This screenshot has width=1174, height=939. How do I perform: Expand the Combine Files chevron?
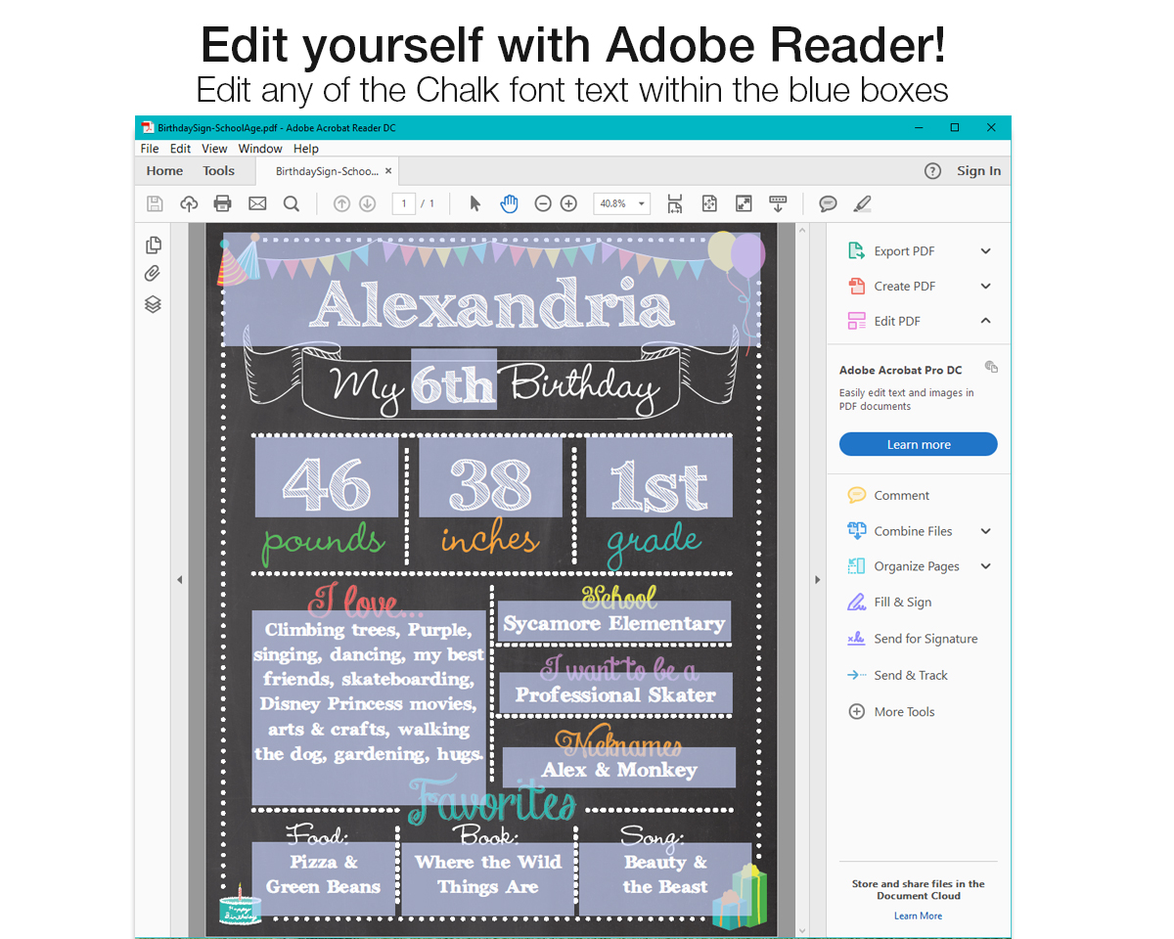986,531
